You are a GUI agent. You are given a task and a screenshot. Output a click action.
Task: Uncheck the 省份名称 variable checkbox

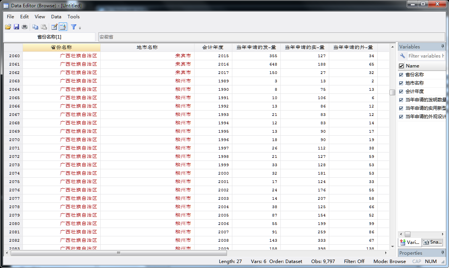pyautogui.click(x=401, y=75)
